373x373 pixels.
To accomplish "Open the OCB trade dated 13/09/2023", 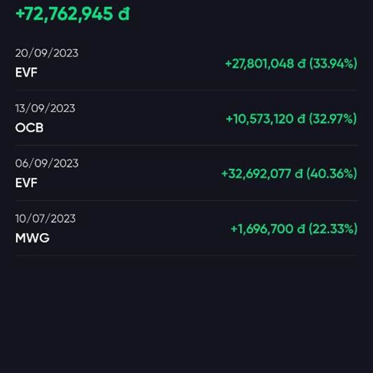I will (186, 117).
